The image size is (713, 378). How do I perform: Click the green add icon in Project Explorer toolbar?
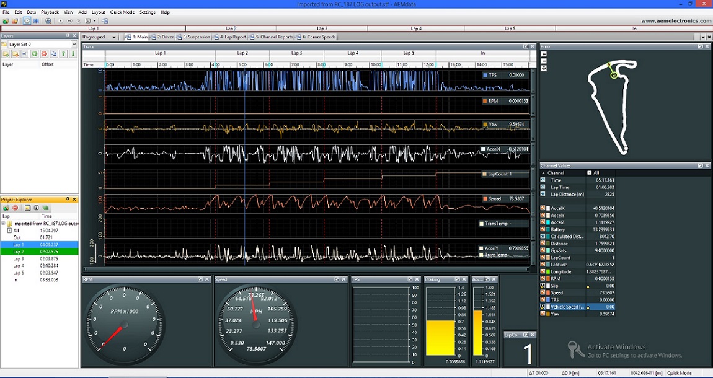(6, 208)
